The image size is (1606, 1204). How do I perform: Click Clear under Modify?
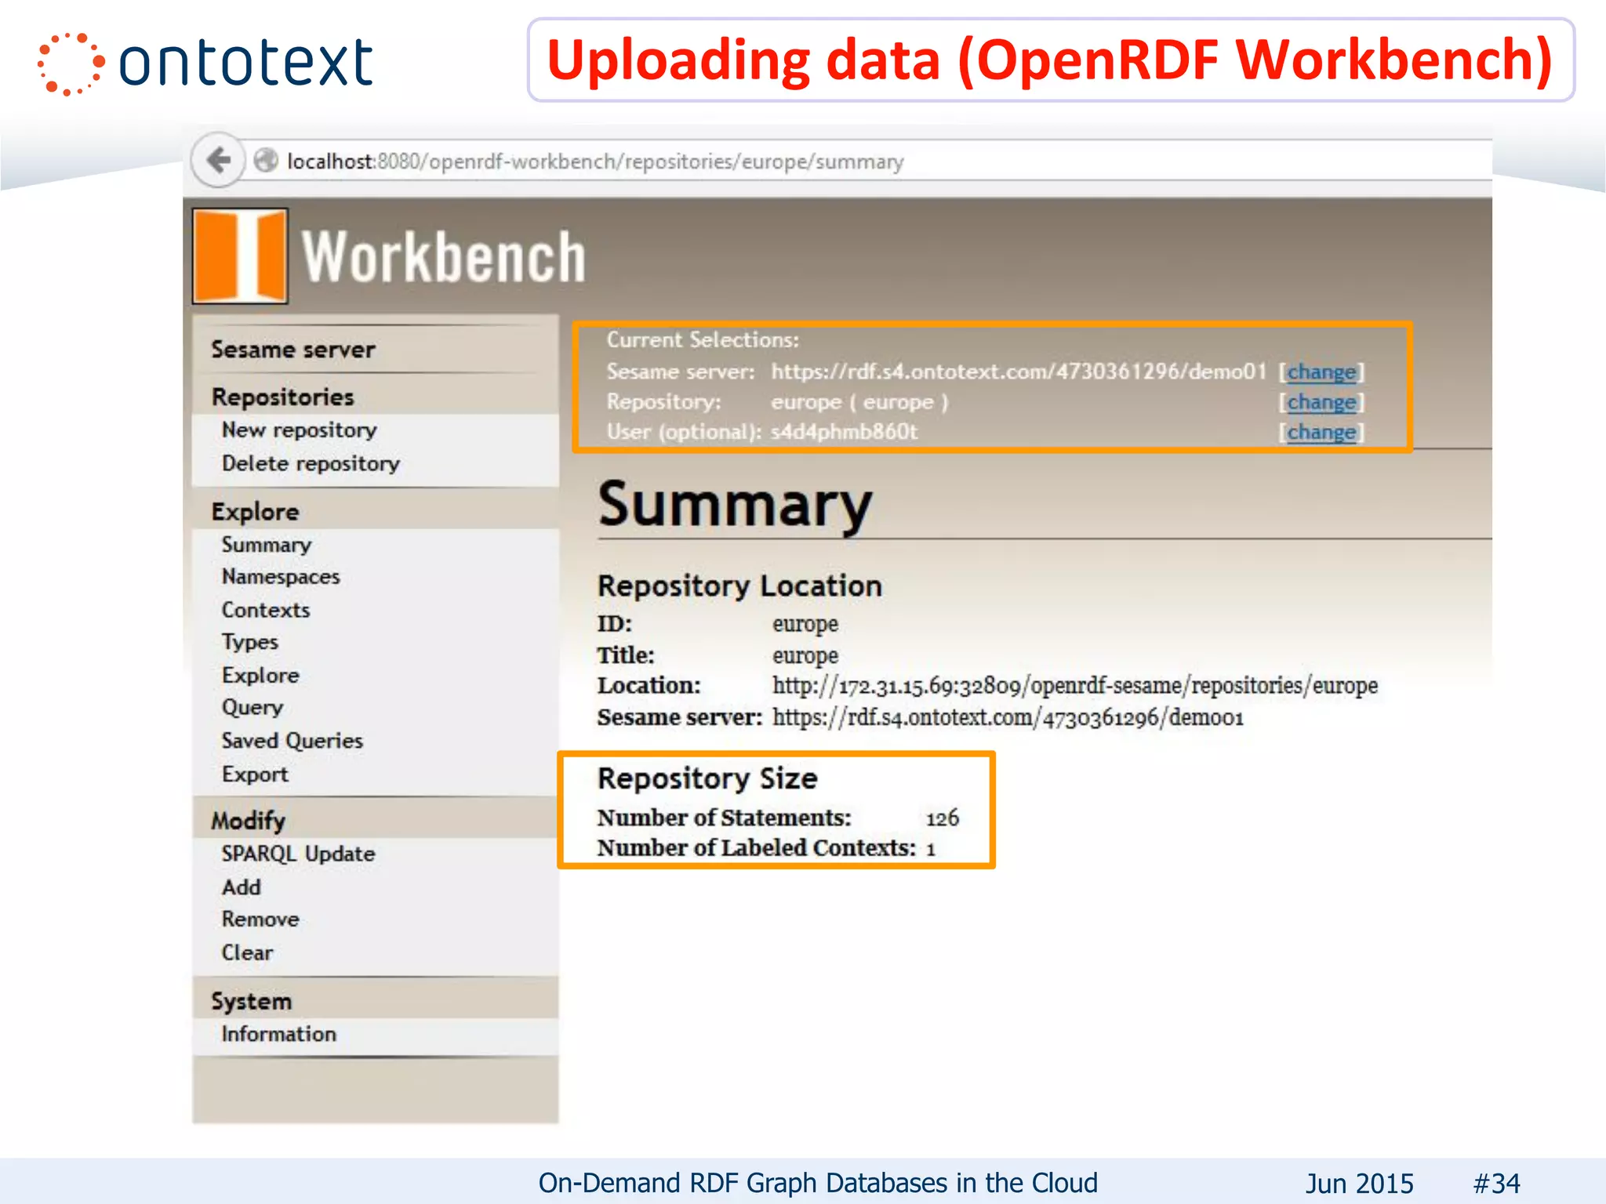click(x=248, y=953)
